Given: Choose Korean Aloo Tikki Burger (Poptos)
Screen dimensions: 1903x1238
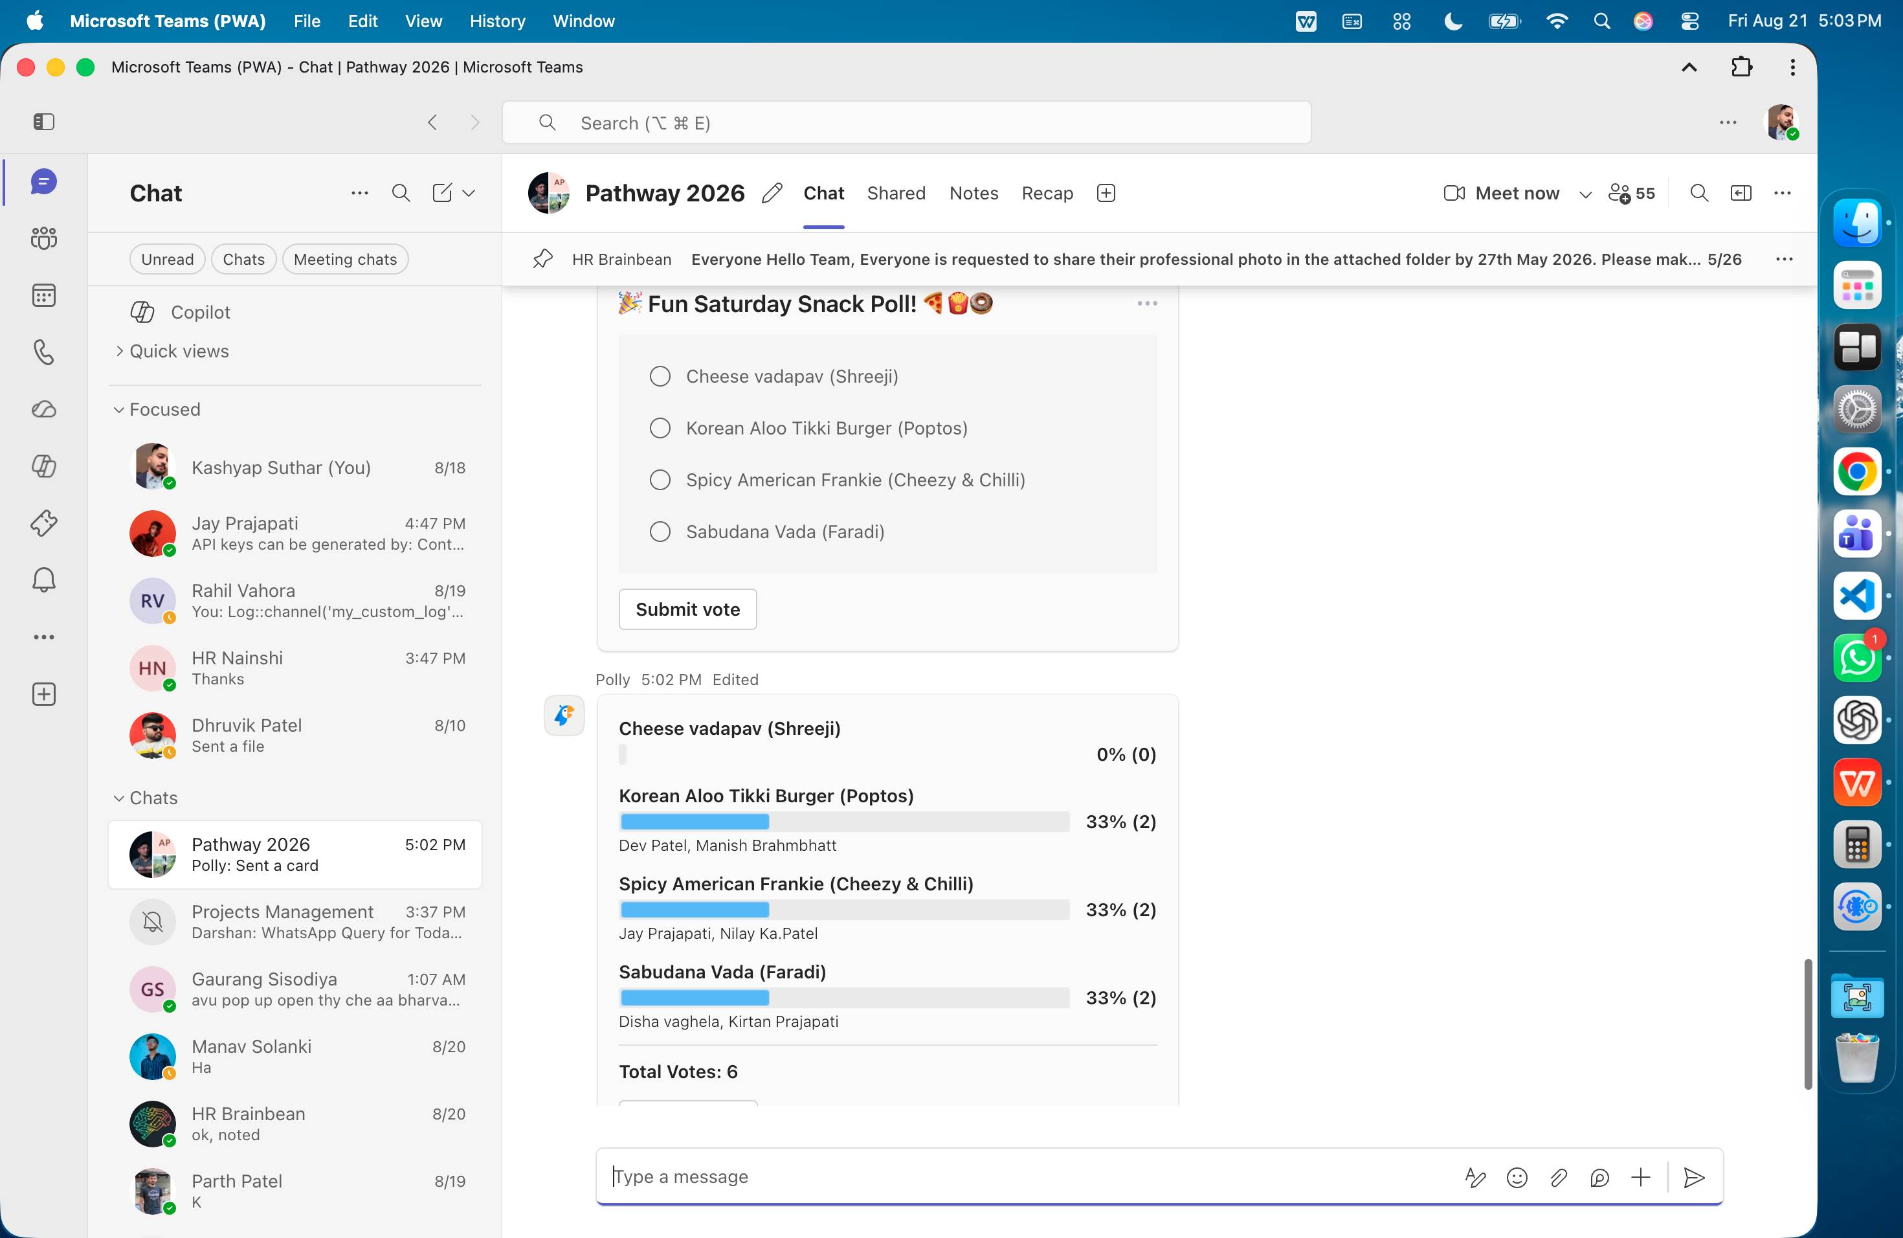Looking at the screenshot, I should pyautogui.click(x=660, y=429).
